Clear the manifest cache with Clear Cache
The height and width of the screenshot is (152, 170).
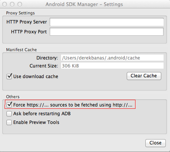click(144, 76)
